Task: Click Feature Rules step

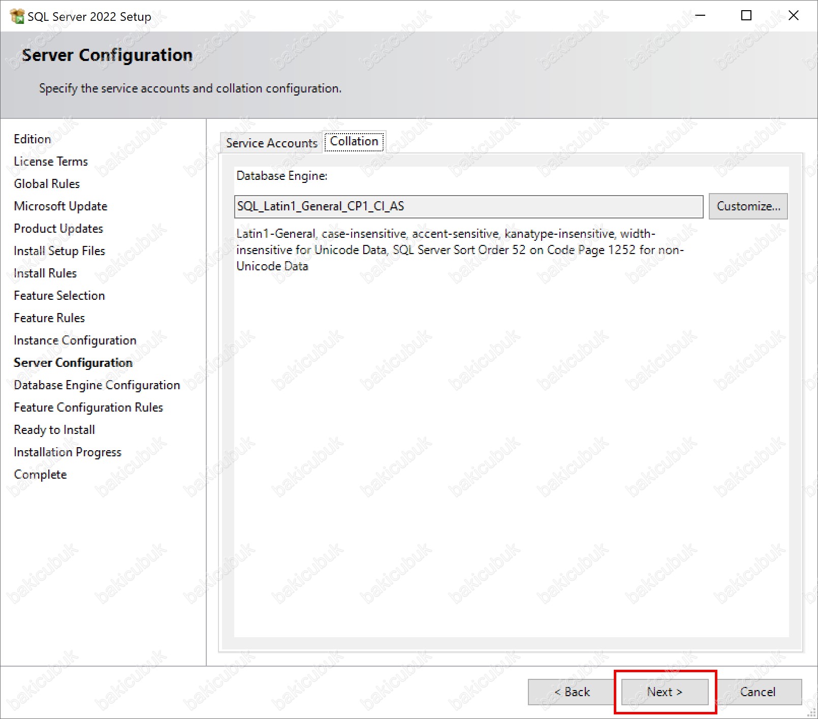Action: [x=49, y=318]
